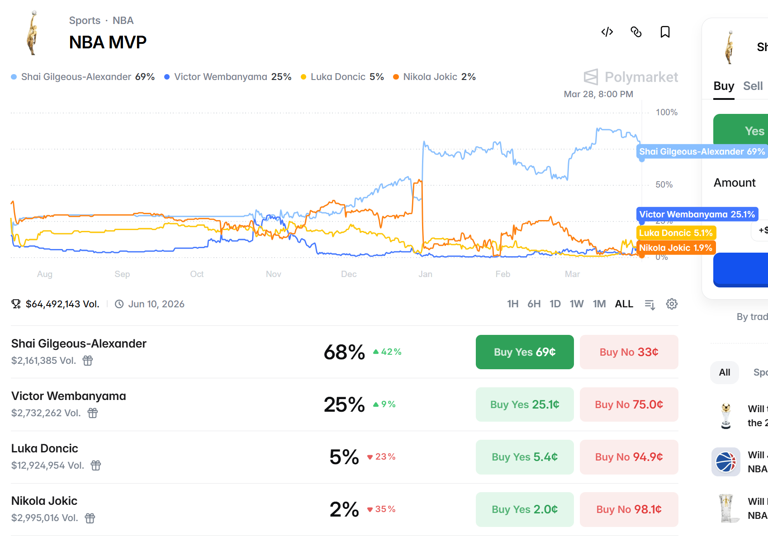Image resolution: width=768 pixels, height=536 pixels.
Task: Switch to the Sell tab
Action: (x=753, y=86)
